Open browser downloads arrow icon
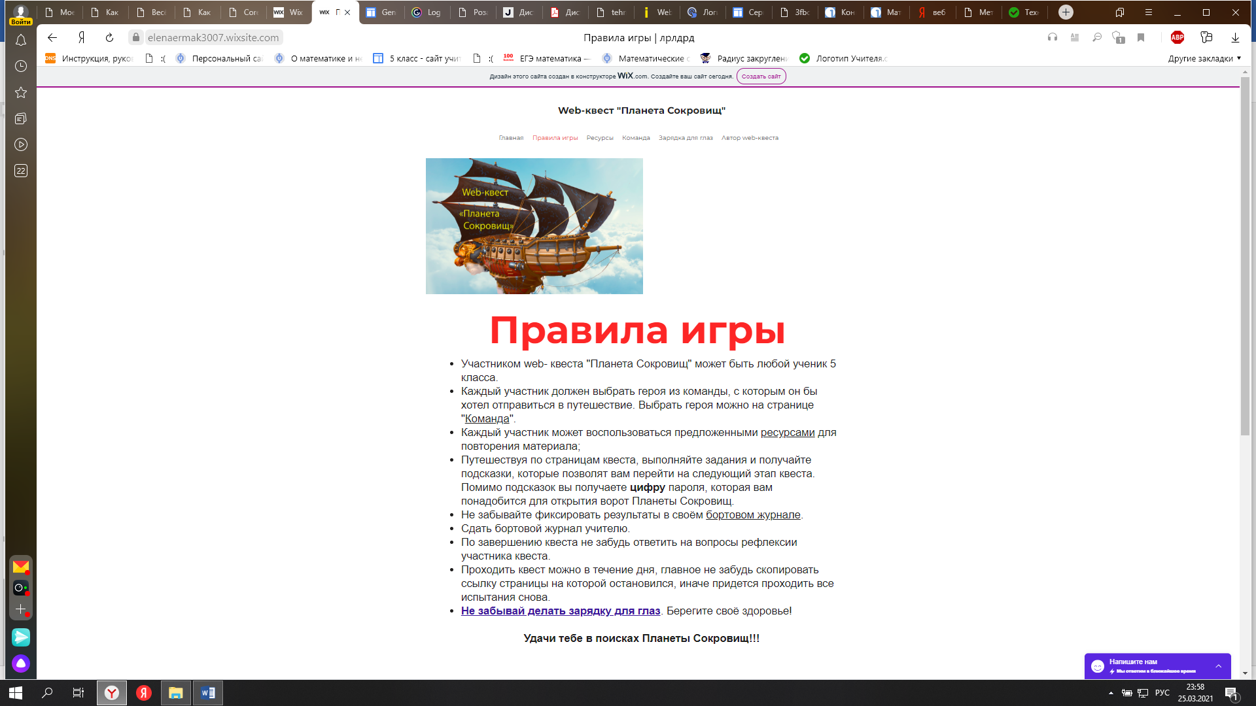The height and width of the screenshot is (706, 1256). pyautogui.click(x=1235, y=38)
